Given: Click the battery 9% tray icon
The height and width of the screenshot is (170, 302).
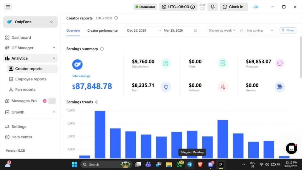Looking at the screenshot, I should click(x=275, y=165).
